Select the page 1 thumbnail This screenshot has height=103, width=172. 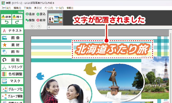tap(55, 18)
